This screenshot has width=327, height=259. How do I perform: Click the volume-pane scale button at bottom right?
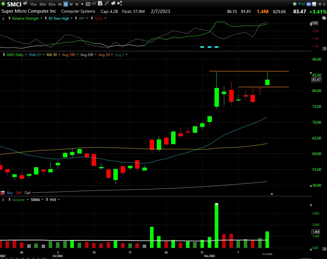(x=324, y=249)
